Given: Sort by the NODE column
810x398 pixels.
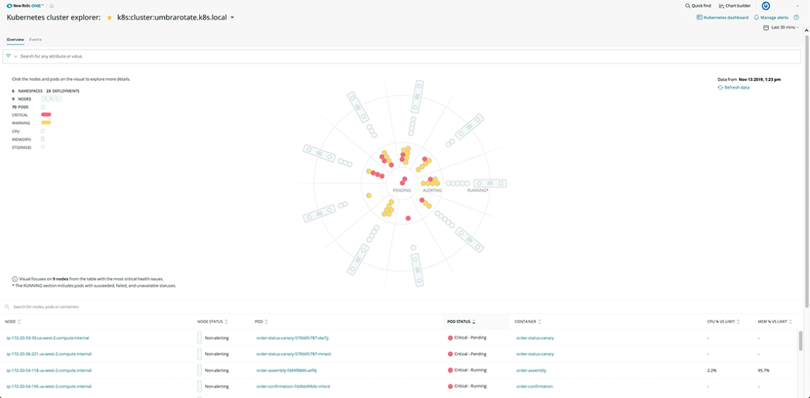Looking at the screenshot, I should coord(13,322).
